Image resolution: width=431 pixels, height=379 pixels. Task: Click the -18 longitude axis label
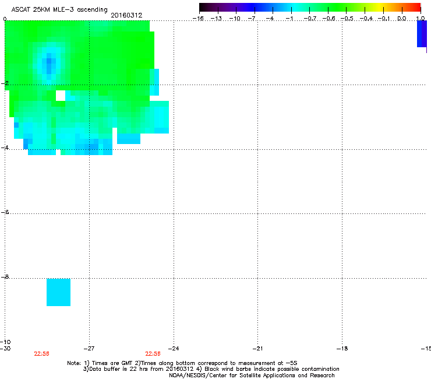coord(342,349)
